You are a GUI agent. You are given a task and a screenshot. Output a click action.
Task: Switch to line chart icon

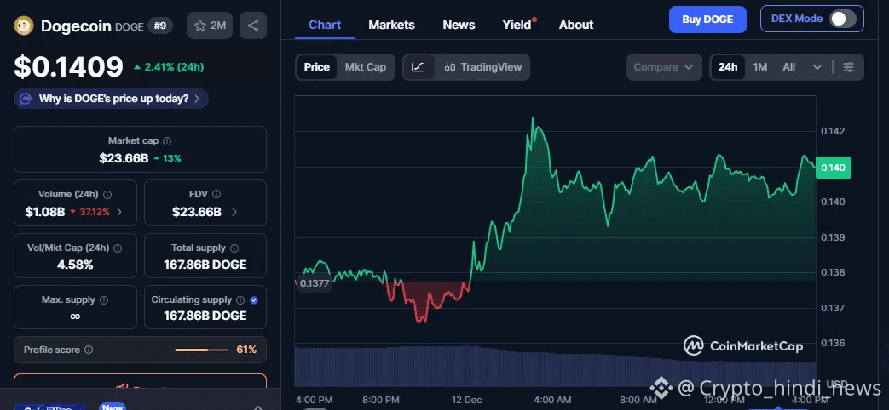[418, 67]
